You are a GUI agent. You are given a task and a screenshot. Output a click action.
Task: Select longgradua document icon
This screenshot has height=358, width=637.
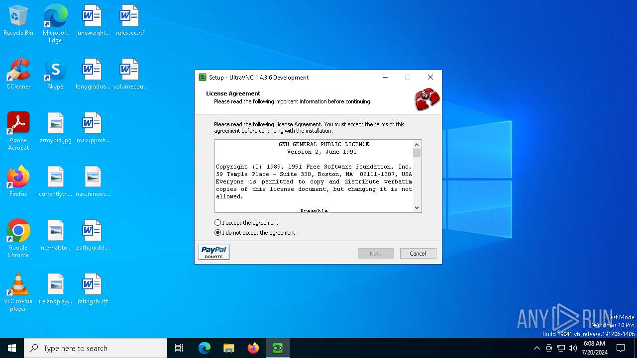point(93,74)
